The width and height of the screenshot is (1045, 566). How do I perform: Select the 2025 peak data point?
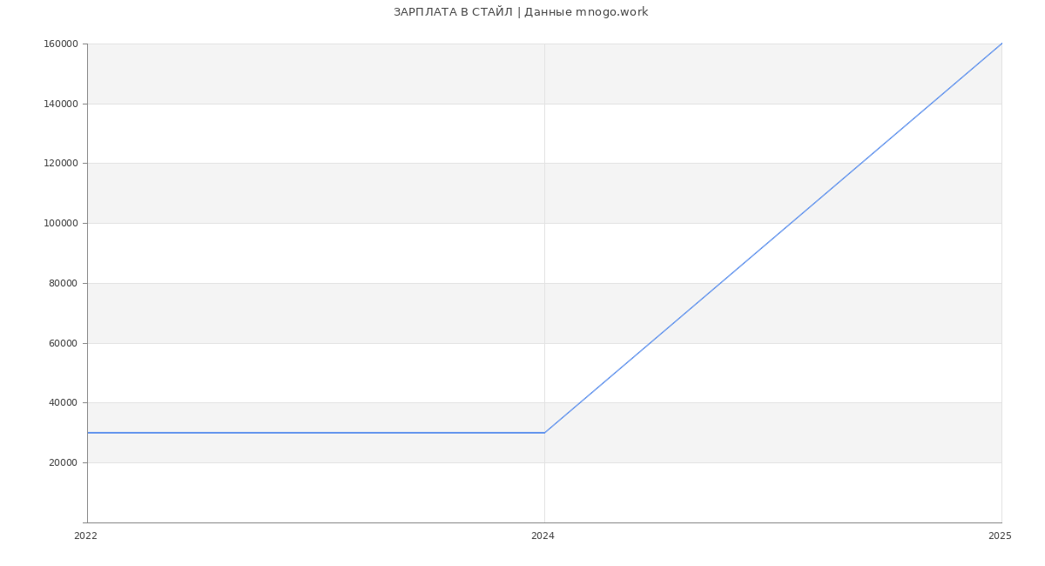tap(1001, 44)
